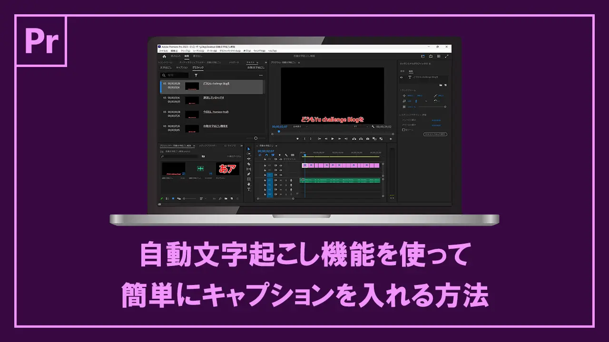The width and height of the screenshot is (609, 342).
Task: Click the Text panel zoom slider
Action: coord(255,138)
